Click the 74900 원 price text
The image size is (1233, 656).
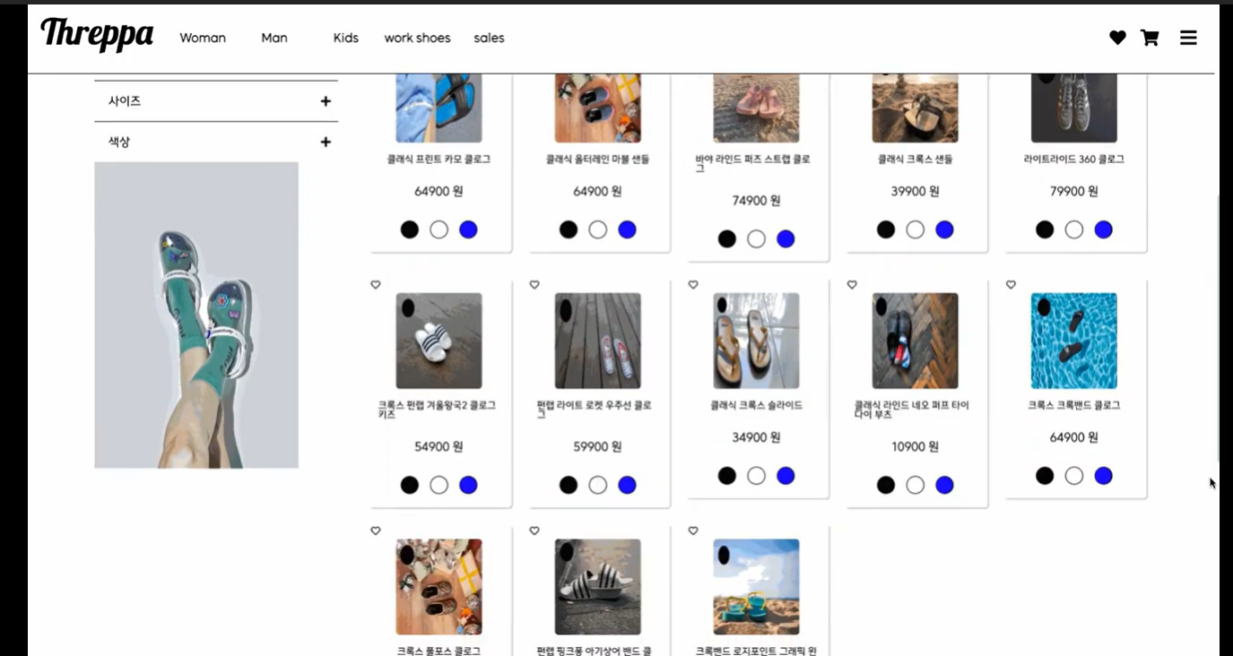(756, 201)
